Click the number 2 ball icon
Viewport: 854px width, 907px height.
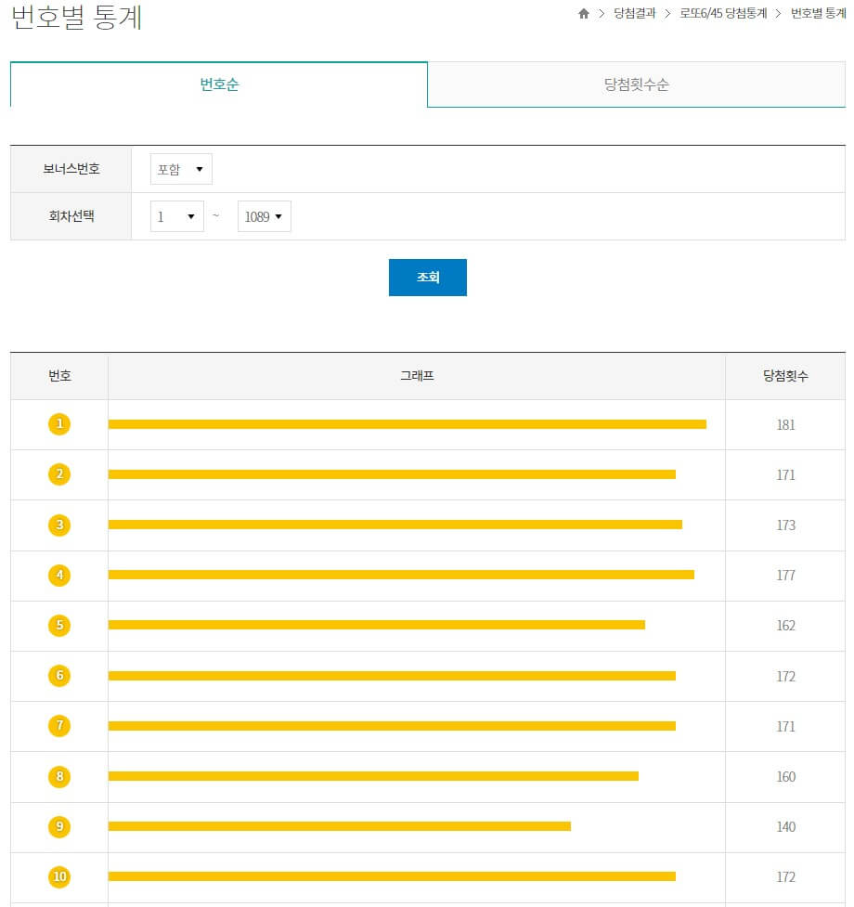click(58, 474)
